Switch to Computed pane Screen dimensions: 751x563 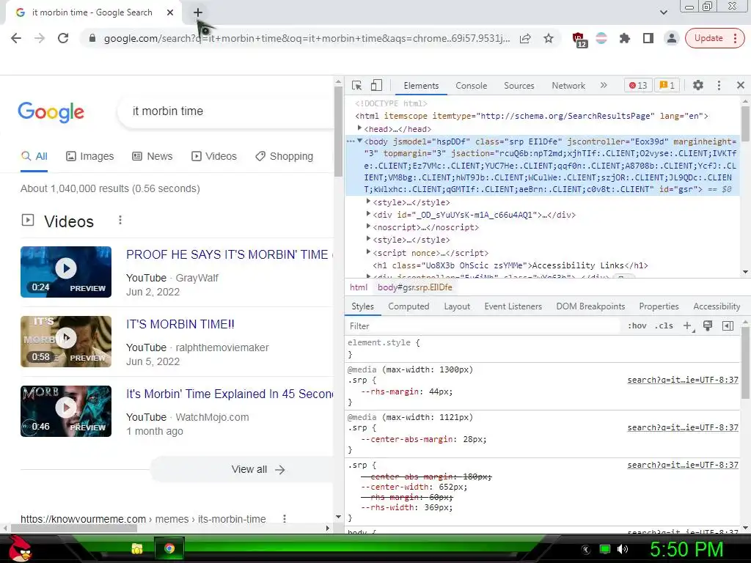[x=409, y=306]
